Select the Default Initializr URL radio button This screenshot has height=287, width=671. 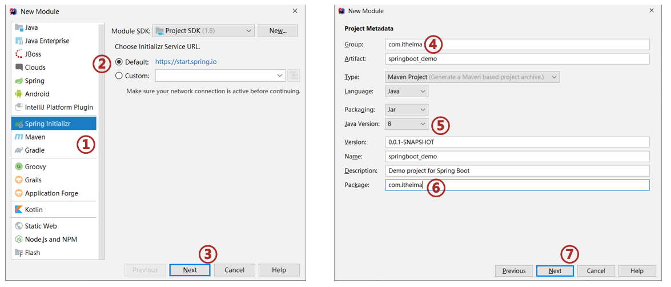coord(119,62)
